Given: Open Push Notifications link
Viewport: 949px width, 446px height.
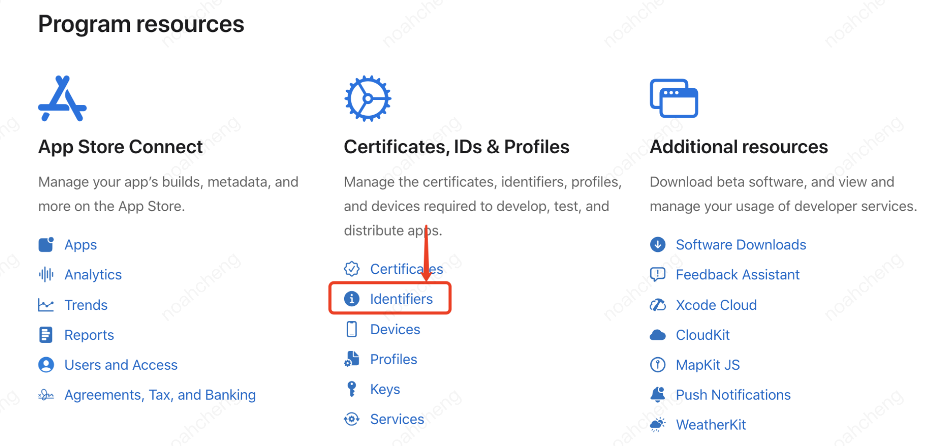Looking at the screenshot, I should pos(733,395).
